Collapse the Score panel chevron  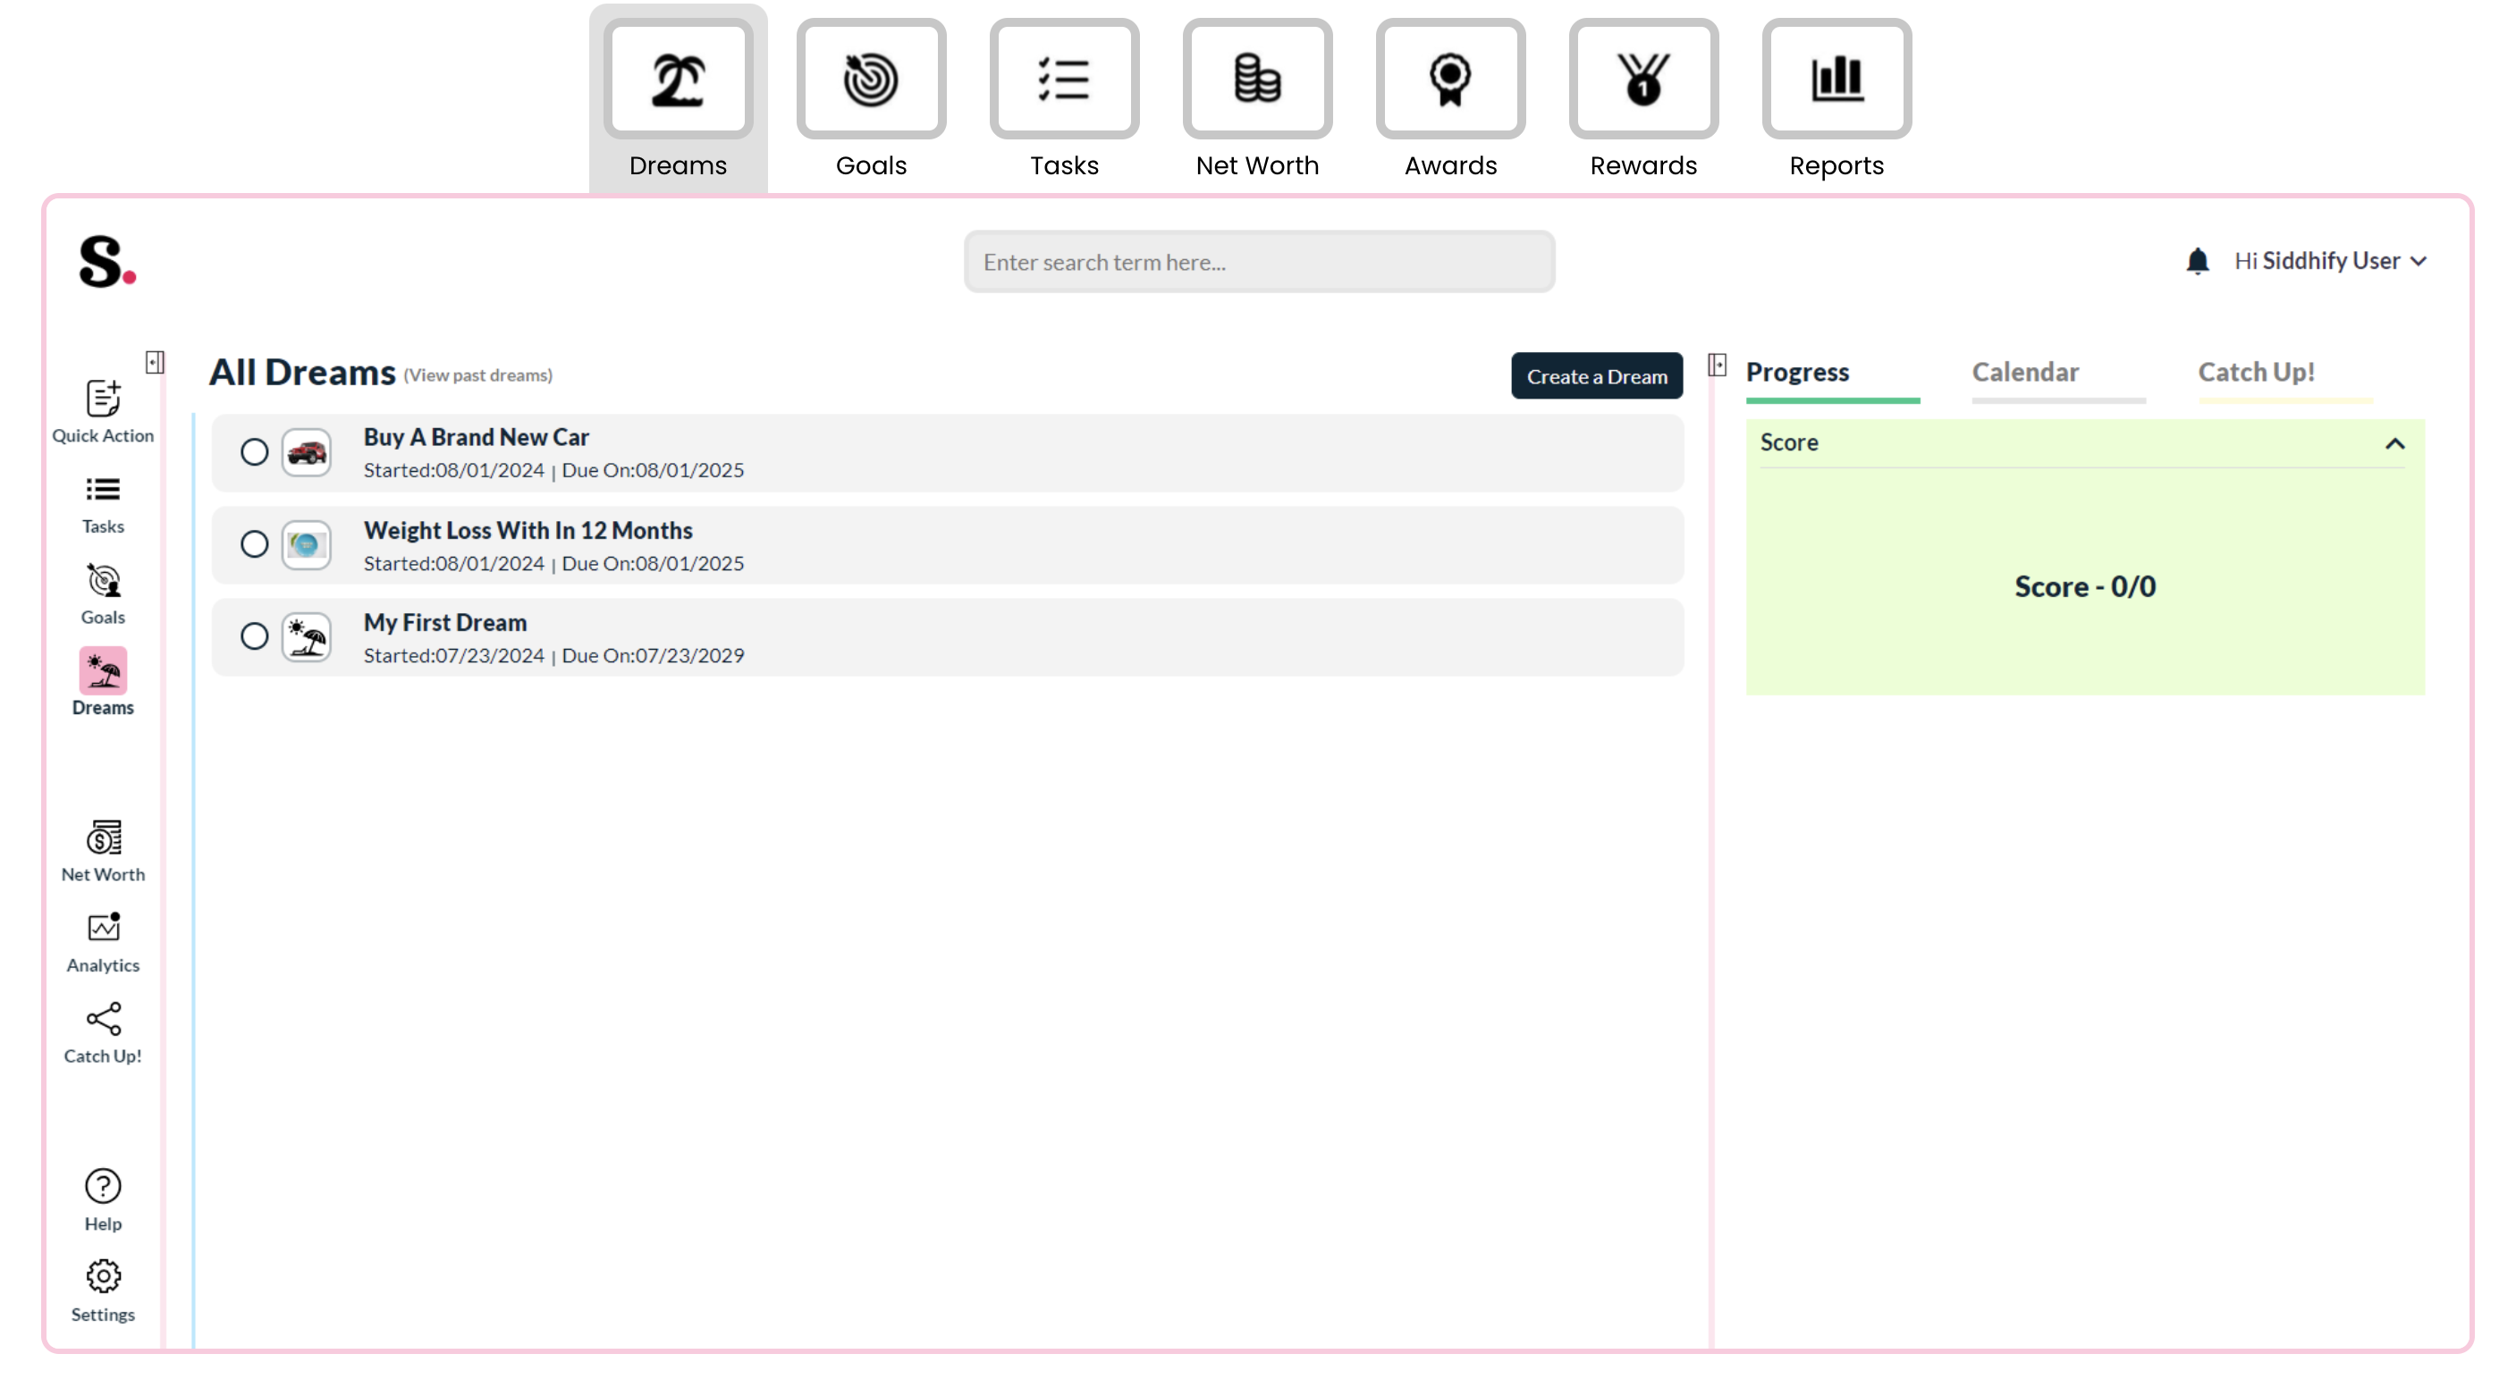point(2394,443)
